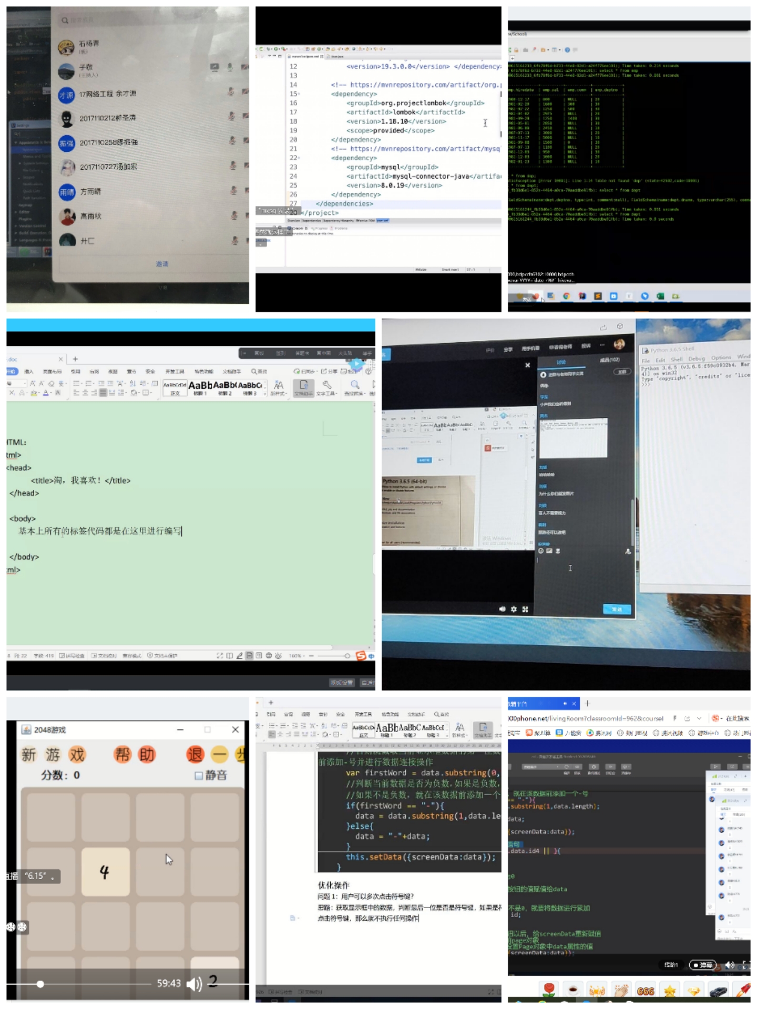Screen dimensions: 757x1009
Task: Collapse the dependency fold marker at line 15
Action: [299, 94]
